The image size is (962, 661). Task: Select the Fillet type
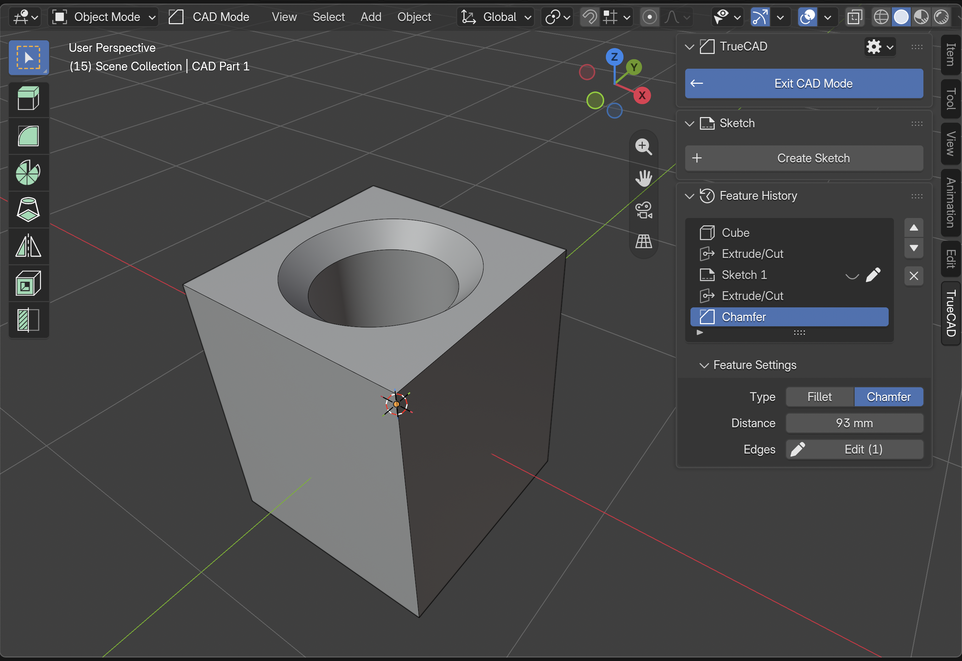click(820, 397)
